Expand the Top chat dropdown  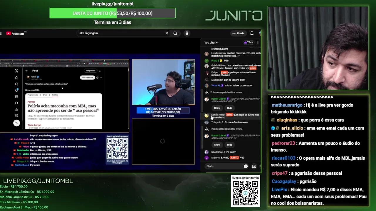click(211, 42)
